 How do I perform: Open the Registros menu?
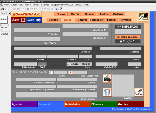click(45, 5)
